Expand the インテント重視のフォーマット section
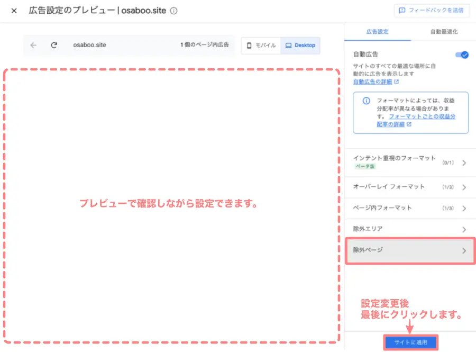 [410, 163]
